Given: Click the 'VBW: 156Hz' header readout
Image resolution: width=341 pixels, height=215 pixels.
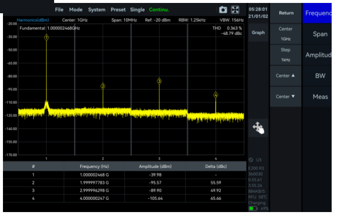Looking at the screenshot, I should [232, 20].
